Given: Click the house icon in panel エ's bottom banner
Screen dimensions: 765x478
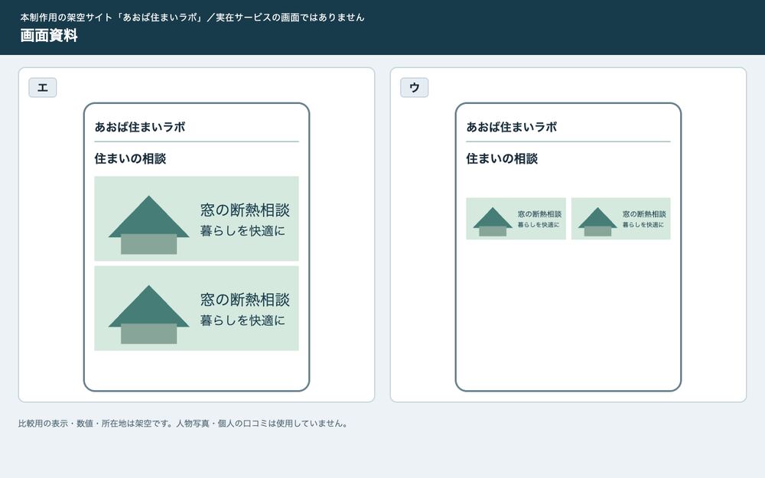Looking at the screenshot, I should pos(149,314).
